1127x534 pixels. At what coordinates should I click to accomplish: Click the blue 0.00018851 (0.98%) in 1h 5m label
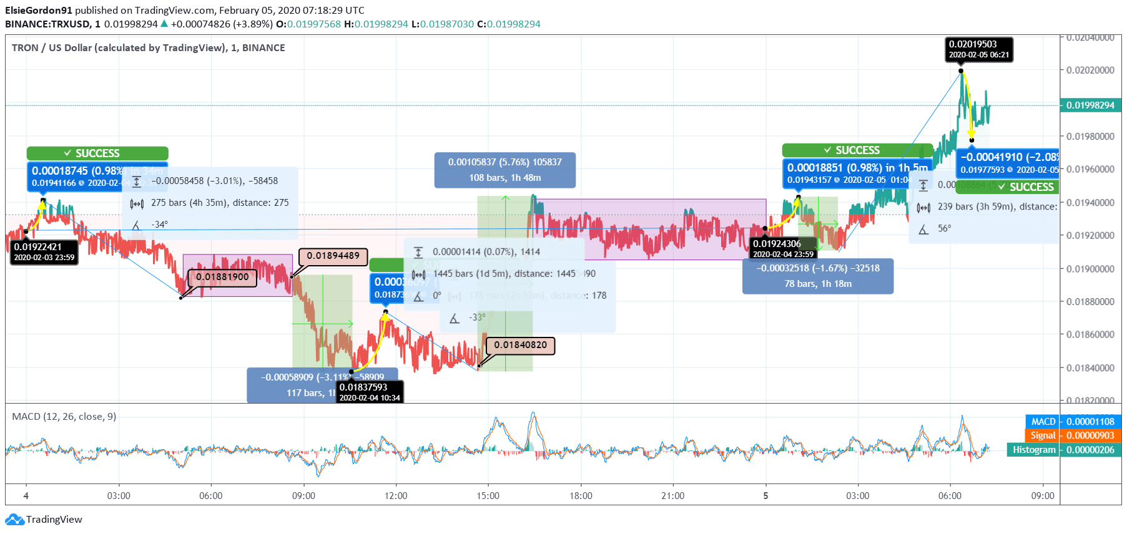click(857, 173)
